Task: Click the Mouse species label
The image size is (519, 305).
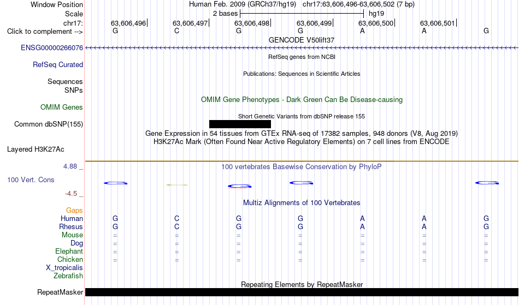Action: tap(72, 235)
